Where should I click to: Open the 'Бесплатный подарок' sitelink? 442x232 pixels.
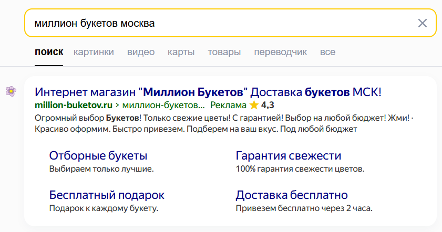(x=107, y=195)
